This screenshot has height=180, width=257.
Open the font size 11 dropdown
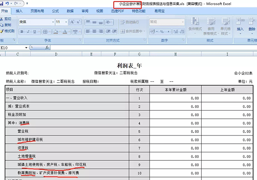point(66,22)
